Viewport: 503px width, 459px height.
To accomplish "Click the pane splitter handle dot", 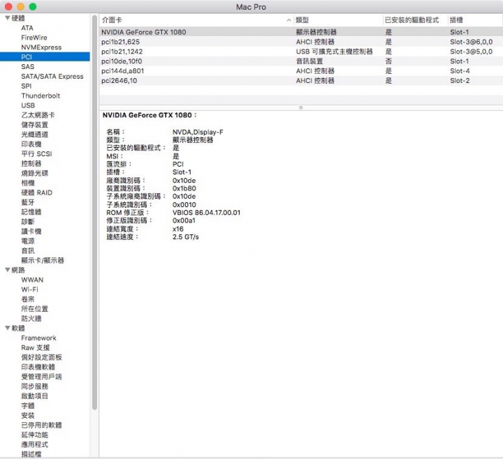I will click(x=301, y=108).
